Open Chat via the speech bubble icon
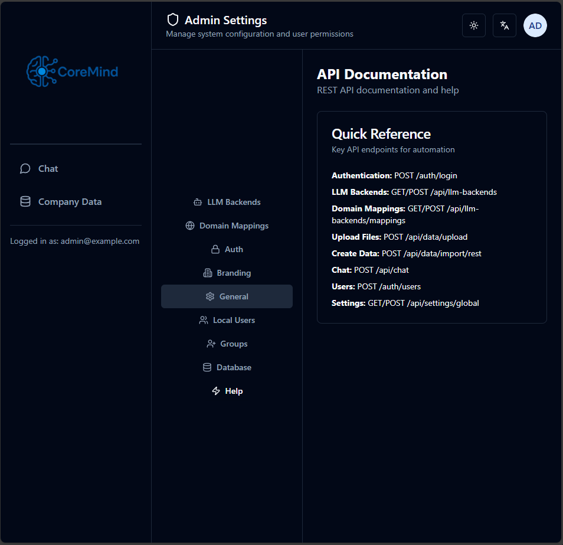The image size is (563, 545). click(25, 168)
